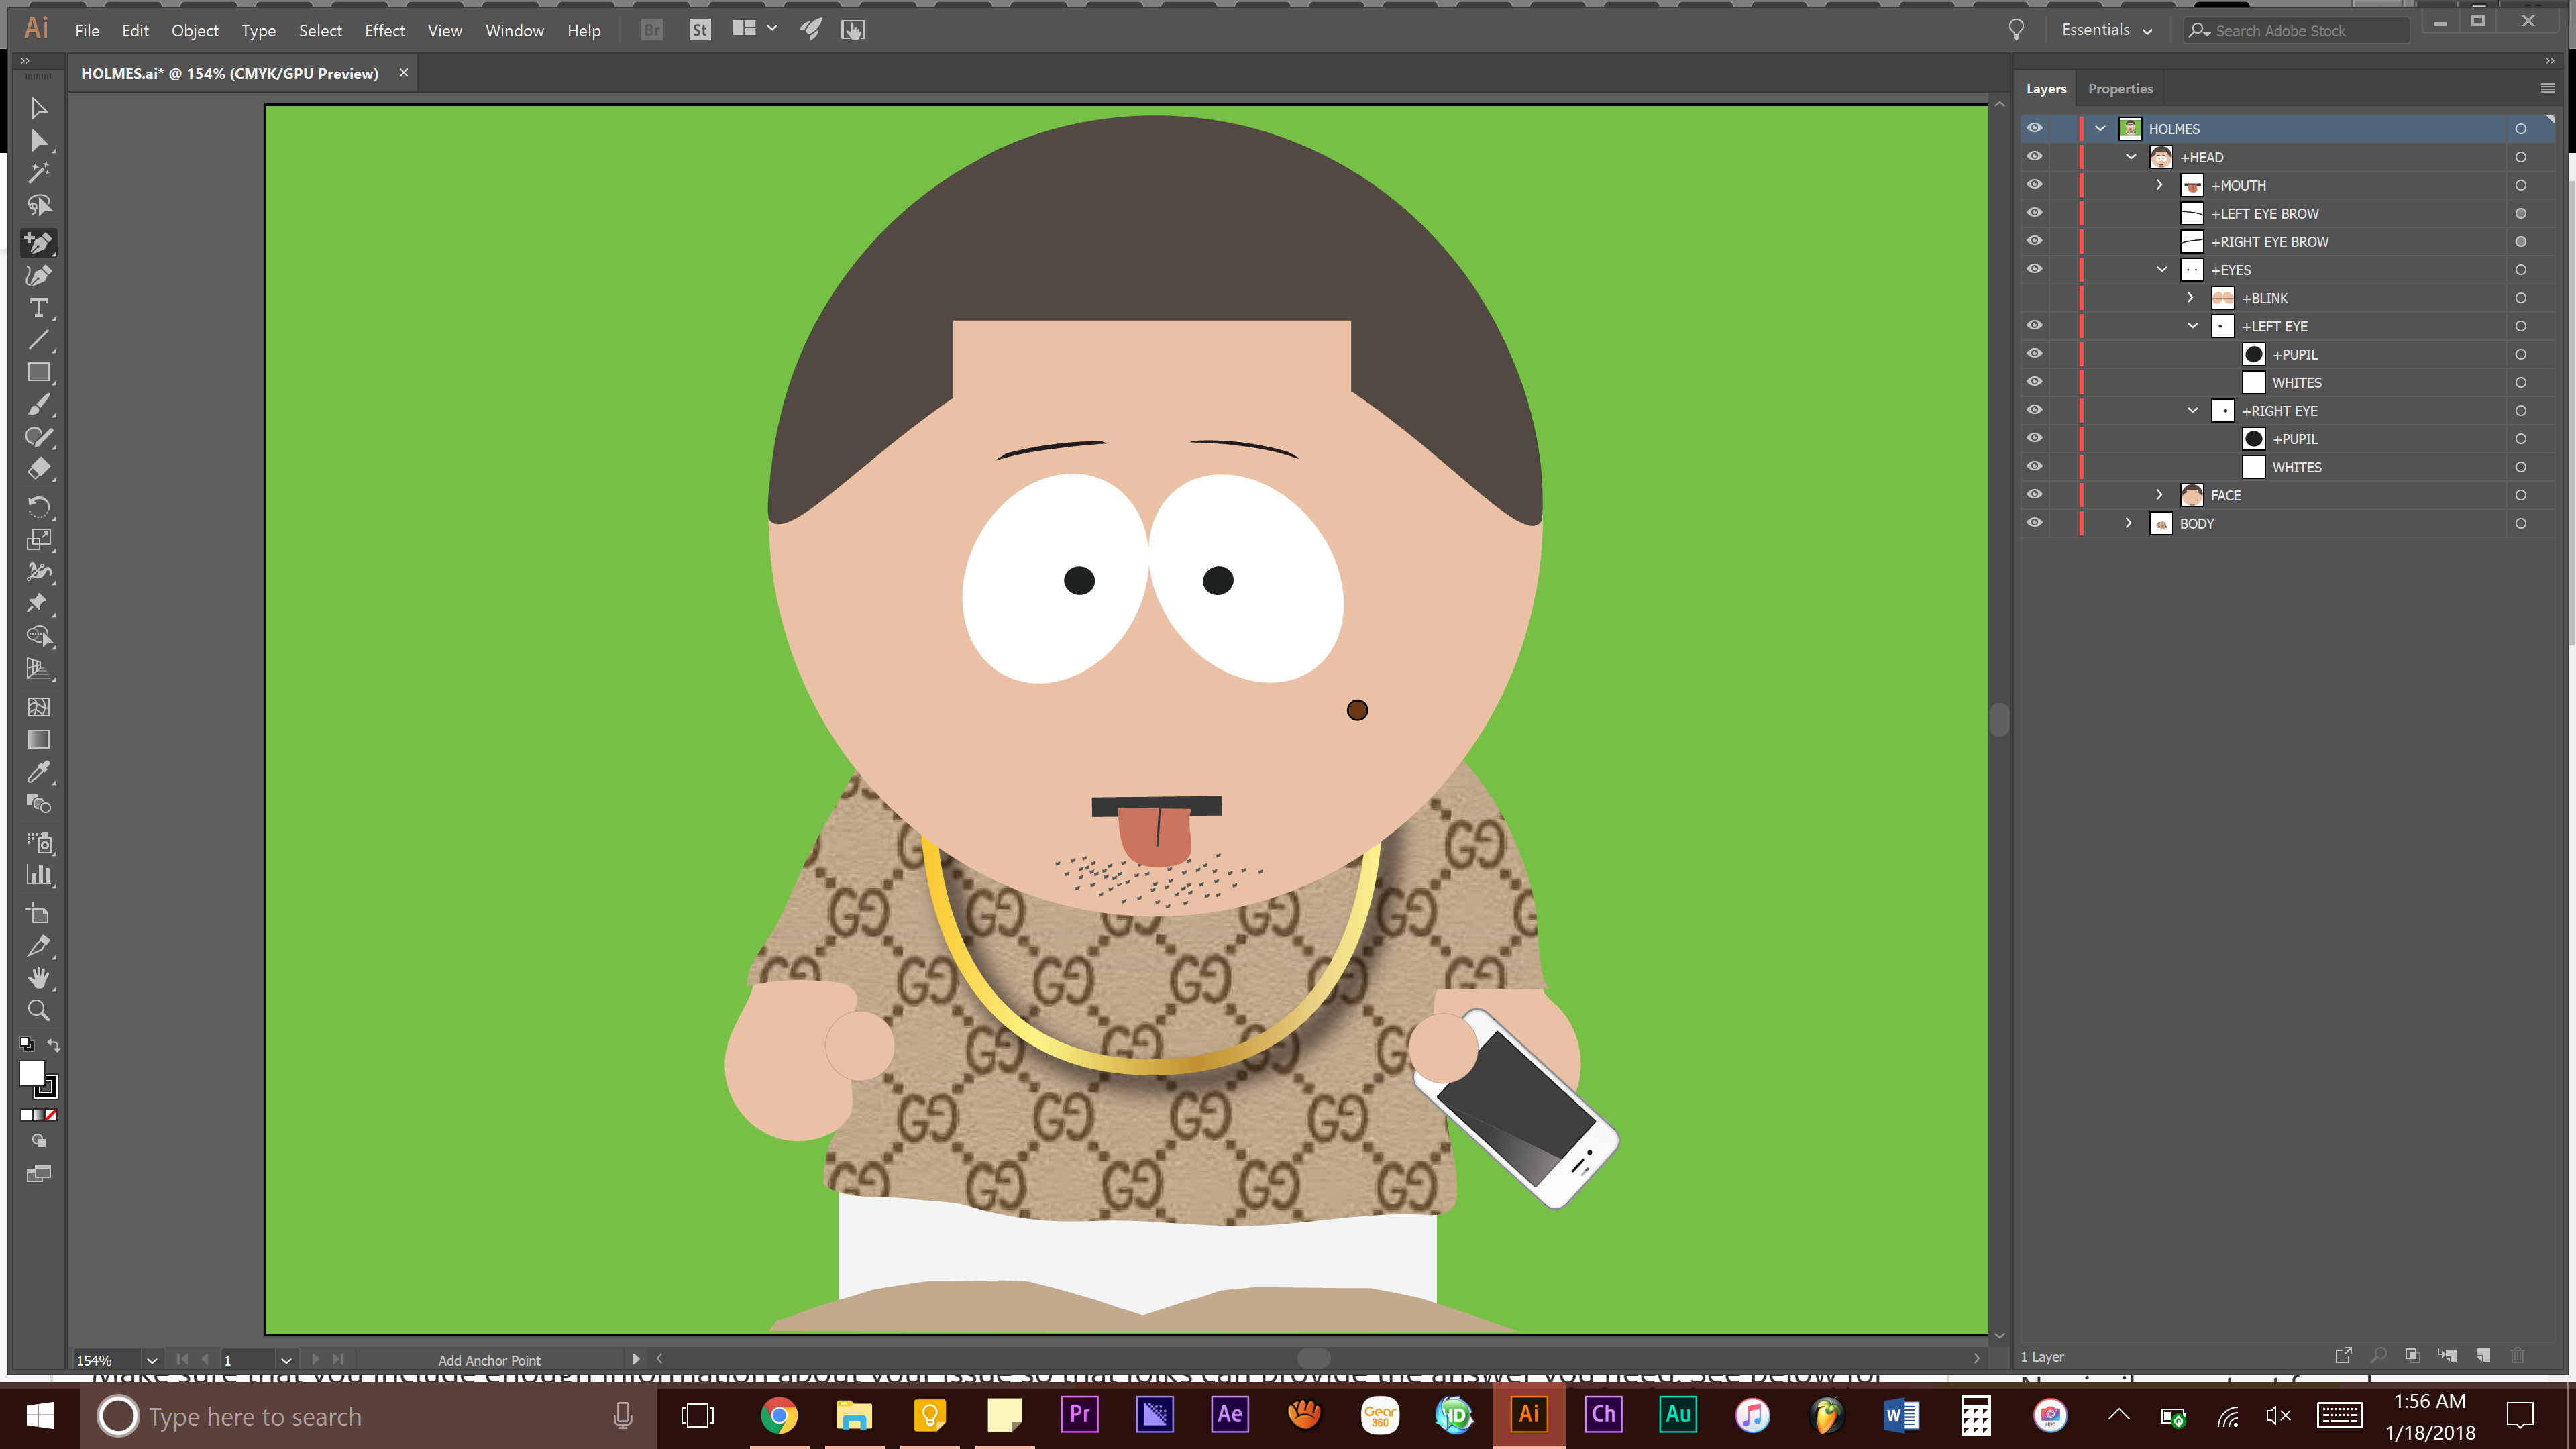Collapse the +RIGHT EYE group
The width and height of the screenshot is (2576, 1449).
click(2193, 411)
